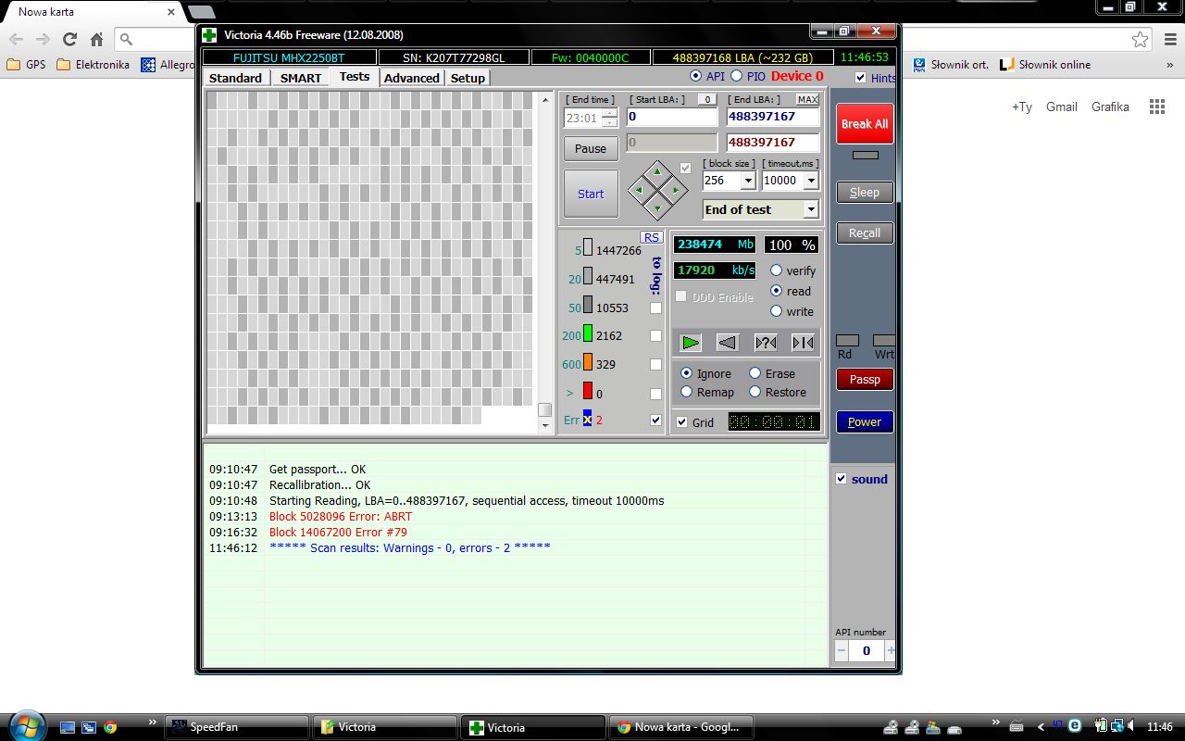Open block size dropdown
Image resolution: width=1185 pixels, height=741 pixels.
tap(748, 181)
